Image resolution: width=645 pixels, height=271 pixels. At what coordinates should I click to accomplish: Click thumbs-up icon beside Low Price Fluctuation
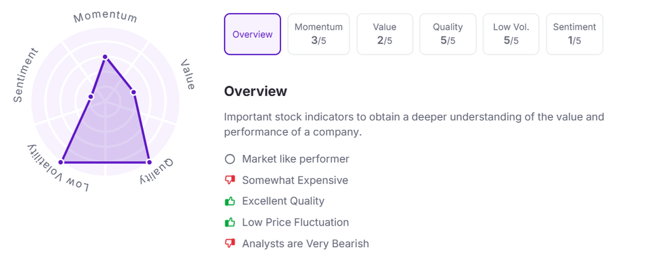230,222
